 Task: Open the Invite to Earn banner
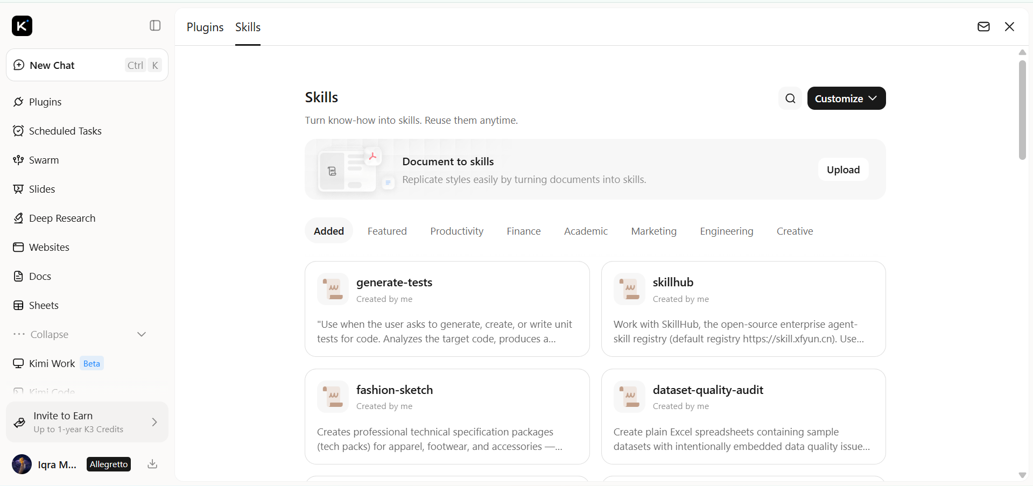click(x=87, y=422)
